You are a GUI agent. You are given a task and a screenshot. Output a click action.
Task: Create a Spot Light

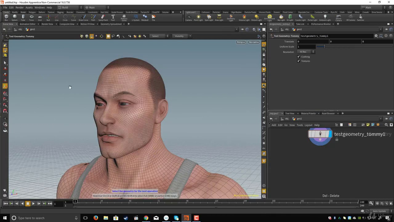coord(209,18)
